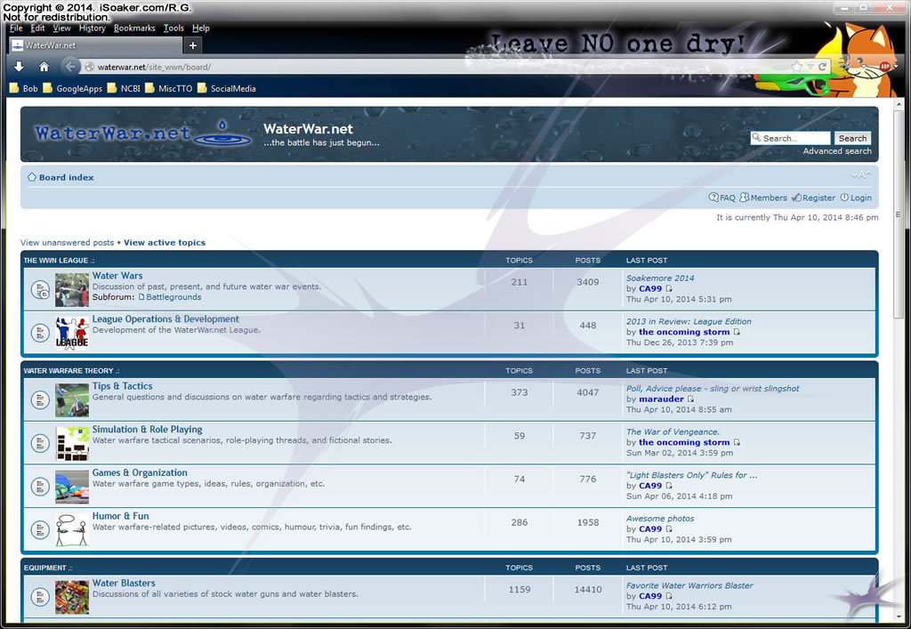Image resolution: width=911 pixels, height=629 pixels.
Task: Open the SocialMedia bookmarks folder
Action: point(227,88)
